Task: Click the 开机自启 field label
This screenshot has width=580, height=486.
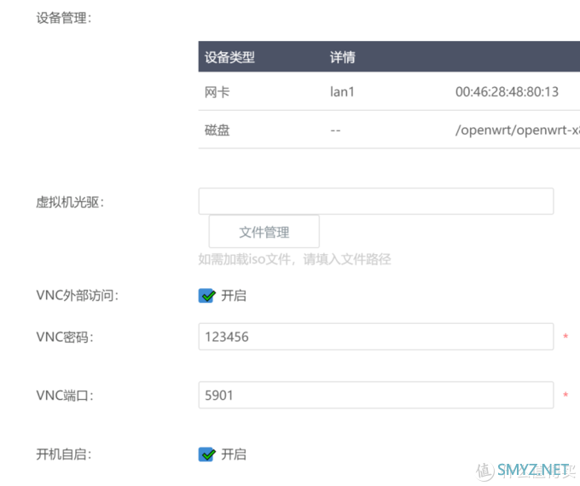Action: [64, 454]
